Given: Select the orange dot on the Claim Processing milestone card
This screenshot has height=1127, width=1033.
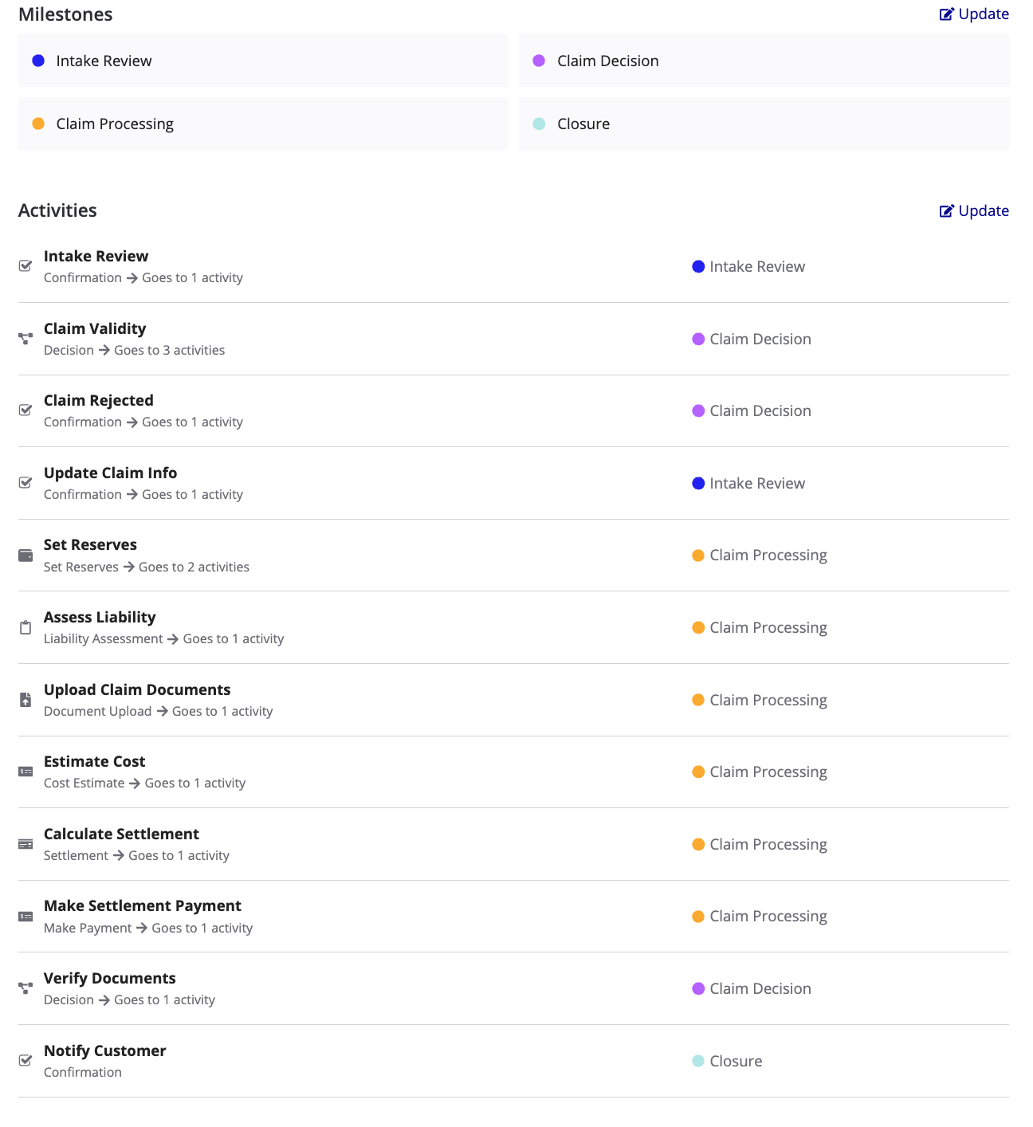Looking at the screenshot, I should click(38, 124).
